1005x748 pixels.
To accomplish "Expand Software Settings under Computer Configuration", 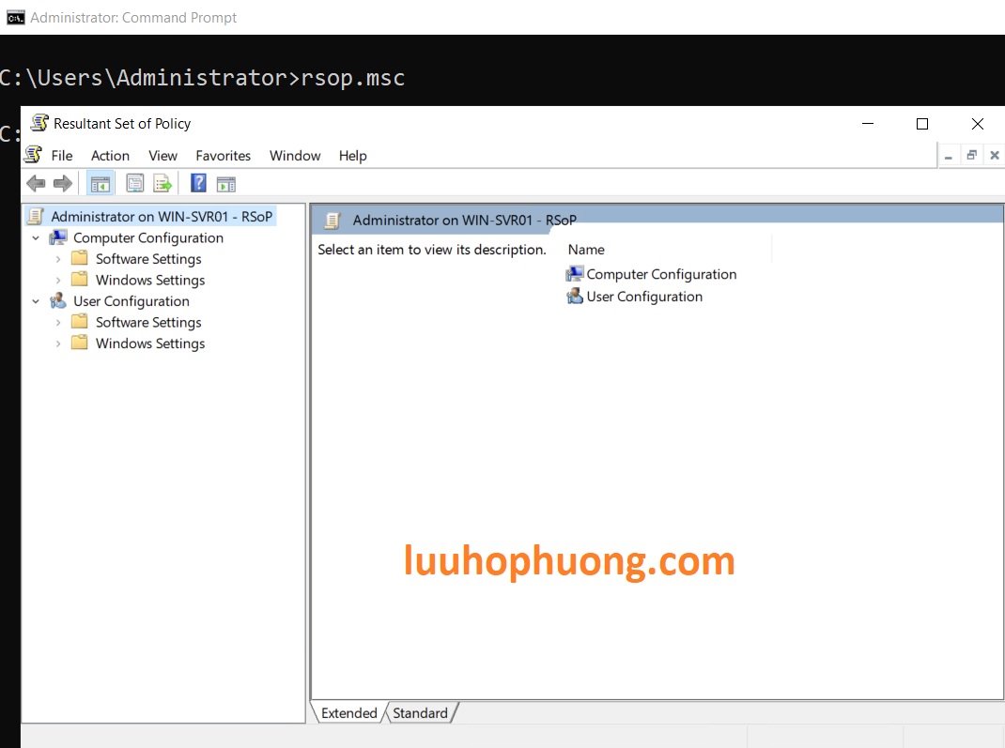I will tap(58, 259).
